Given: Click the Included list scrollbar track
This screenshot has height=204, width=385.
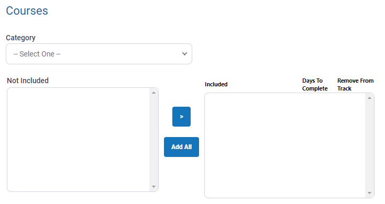Looking at the screenshot, I should (369, 145).
